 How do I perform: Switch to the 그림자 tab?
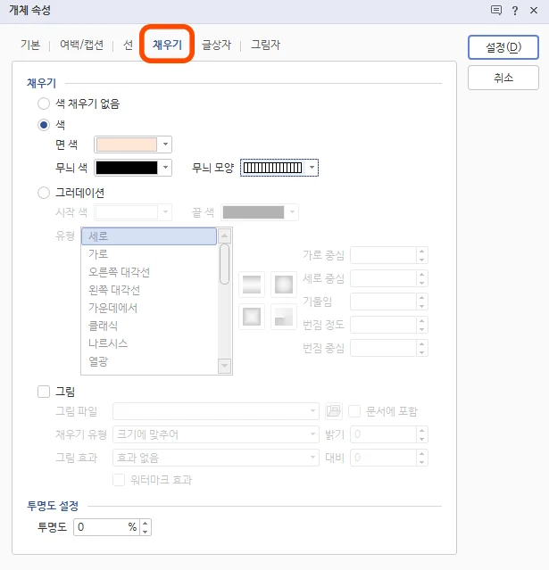click(x=266, y=45)
